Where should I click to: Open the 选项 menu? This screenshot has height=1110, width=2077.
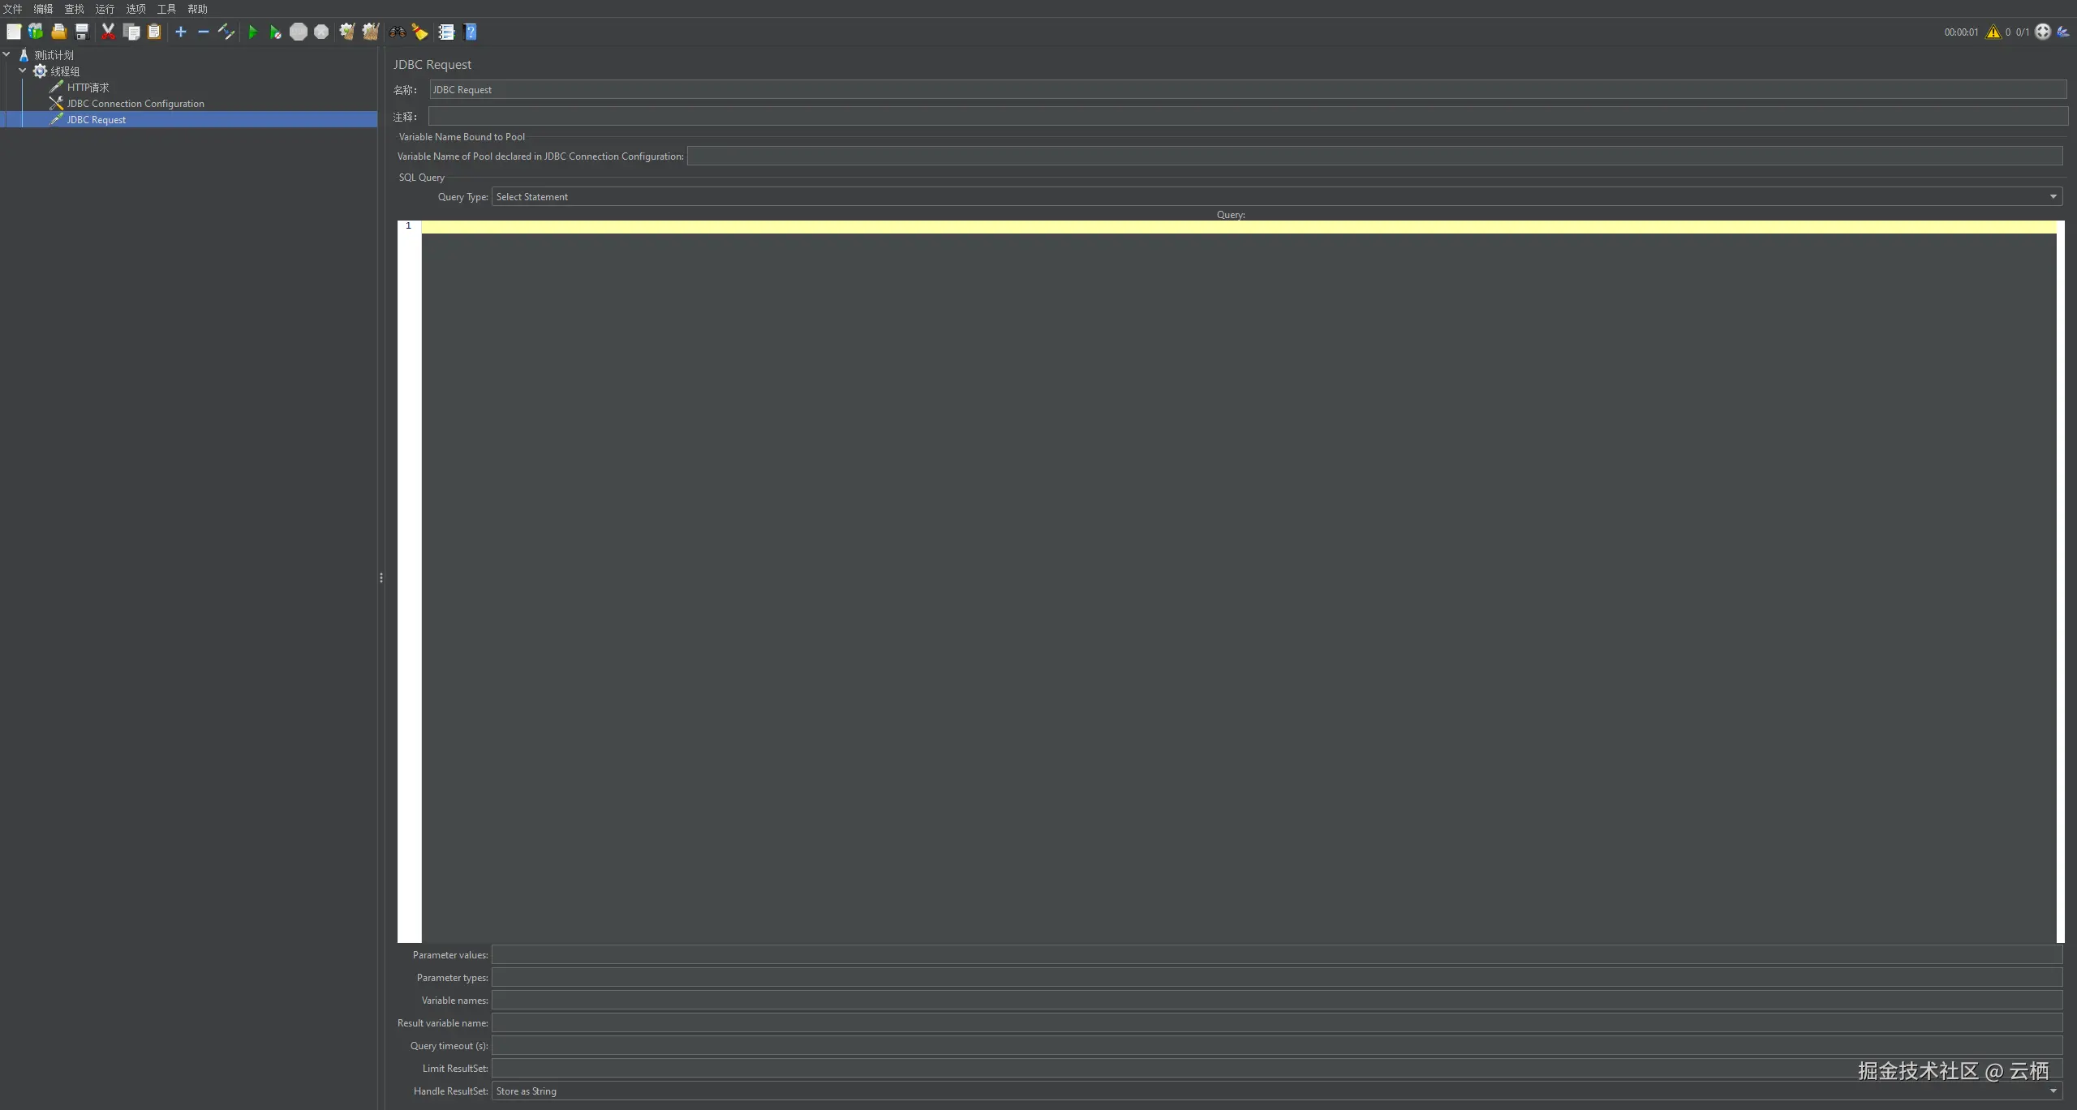135,9
